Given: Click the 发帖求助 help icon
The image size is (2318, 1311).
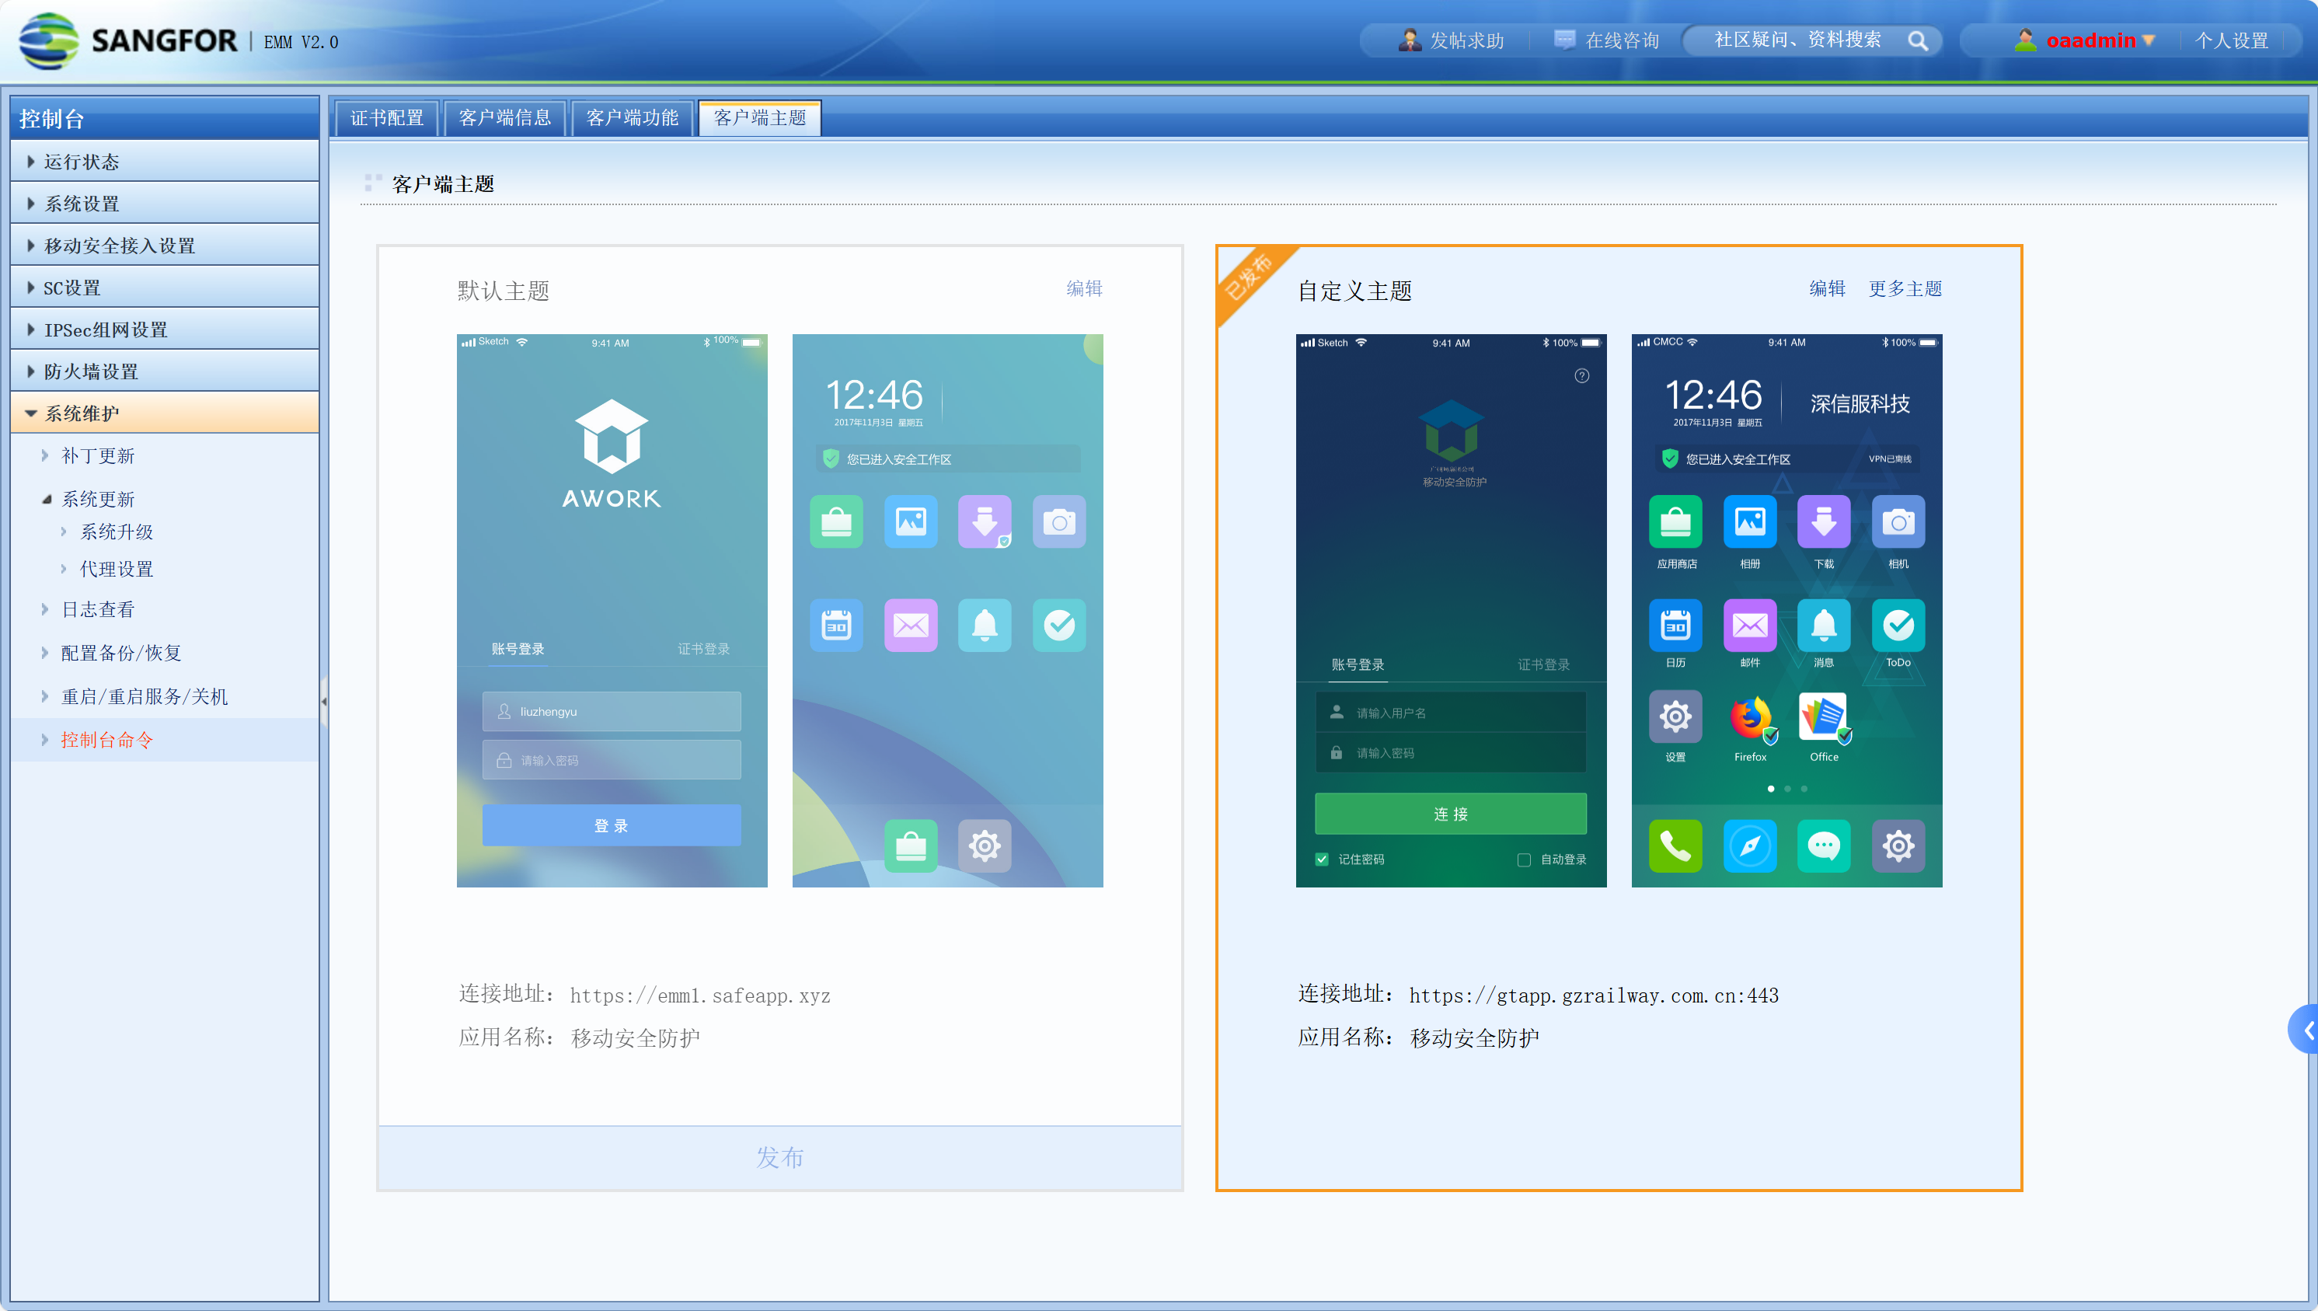Looking at the screenshot, I should pyautogui.click(x=1409, y=40).
